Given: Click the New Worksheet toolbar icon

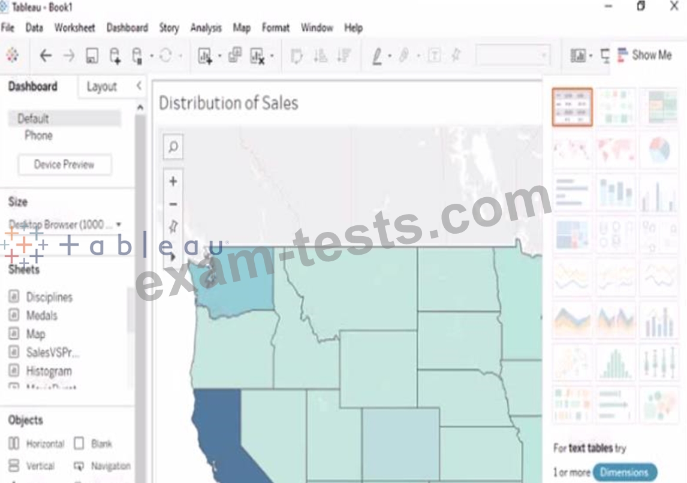Looking at the screenshot, I should tap(205, 56).
